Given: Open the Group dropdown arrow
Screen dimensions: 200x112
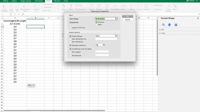Looking at the screenshot, I should (135, 6).
